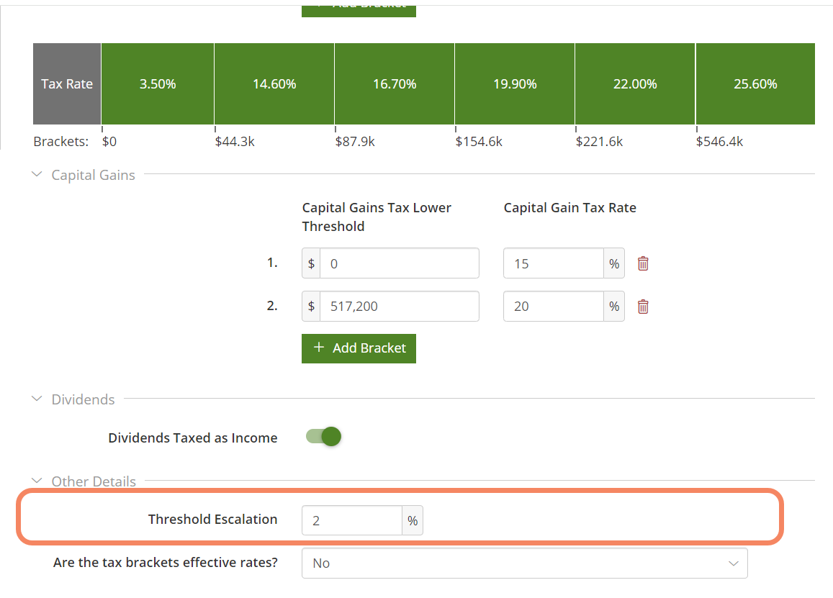Image resolution: width=833 pixels, height=598 pixels.
Task: Collapse the Dividends section
Action: (38, 399)
